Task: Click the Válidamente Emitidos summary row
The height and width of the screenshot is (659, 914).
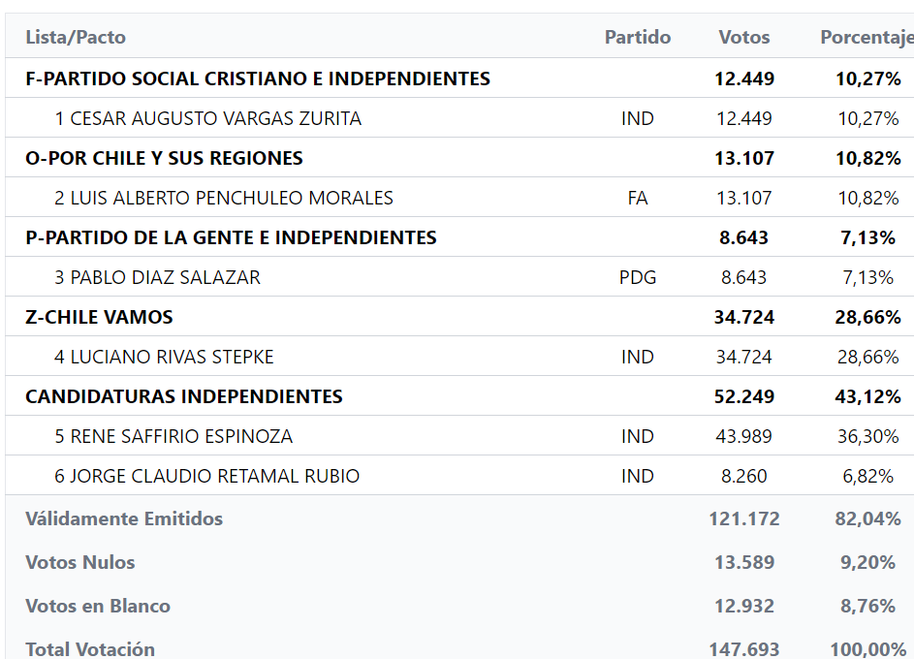Action: click(x=124, y=518)
